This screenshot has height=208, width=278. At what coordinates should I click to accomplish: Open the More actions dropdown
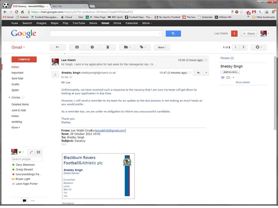point(162,47)
